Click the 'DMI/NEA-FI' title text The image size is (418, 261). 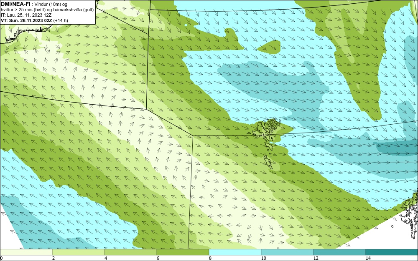coord(15,4)
